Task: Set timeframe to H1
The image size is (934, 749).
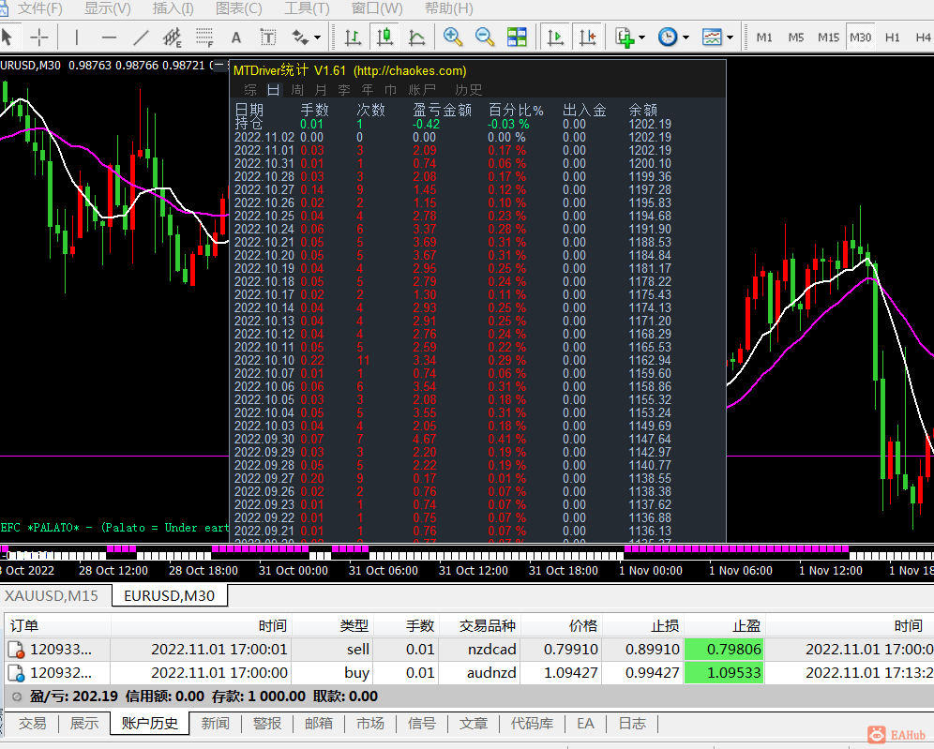Action: [x=893, y=37]
